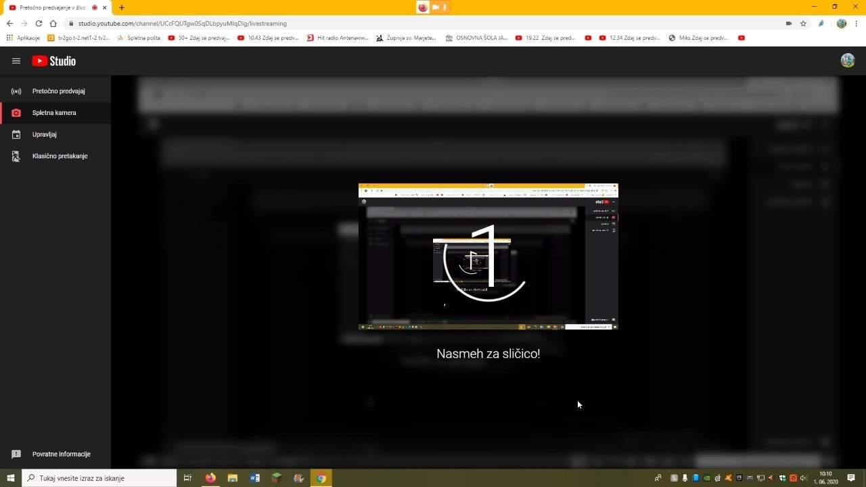Viewport: 866px width, 487px height.
Task: Click the webcam thumbnail countdown preview
Action: tap(488, 256)
